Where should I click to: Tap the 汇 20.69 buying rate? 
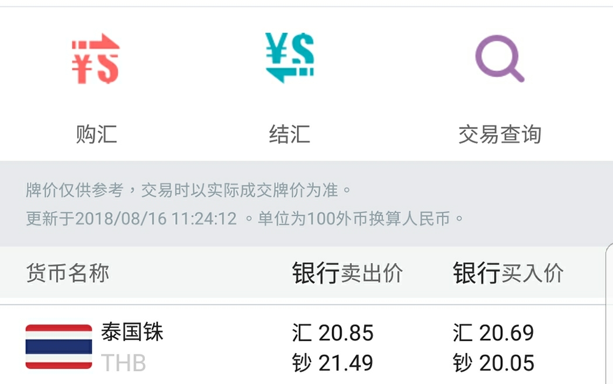click(493, 333)
